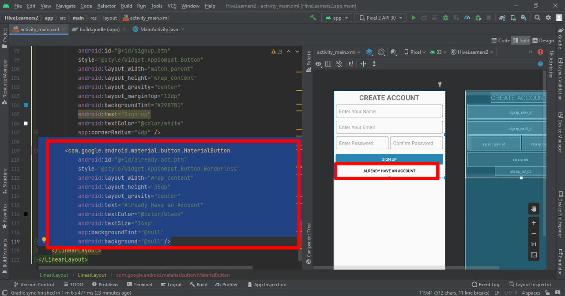The image size is (565, 296).
Task: Sync project with Gradle files icon
Action: pos(502,18)
